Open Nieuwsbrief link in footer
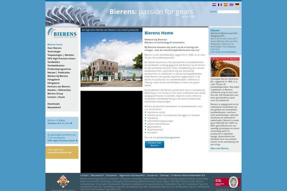The image size is (287, 191). 97,175
